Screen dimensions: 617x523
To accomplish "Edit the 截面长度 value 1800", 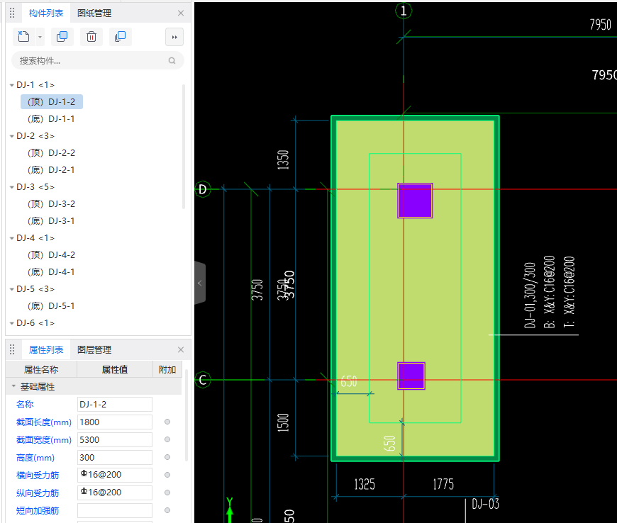I will pos(115,422).
